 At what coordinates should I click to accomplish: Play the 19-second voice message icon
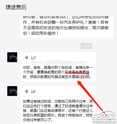click(x=26, y=91)
